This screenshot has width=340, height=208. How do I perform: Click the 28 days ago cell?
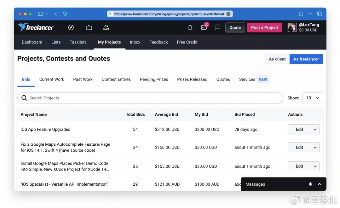coord(246,129)
